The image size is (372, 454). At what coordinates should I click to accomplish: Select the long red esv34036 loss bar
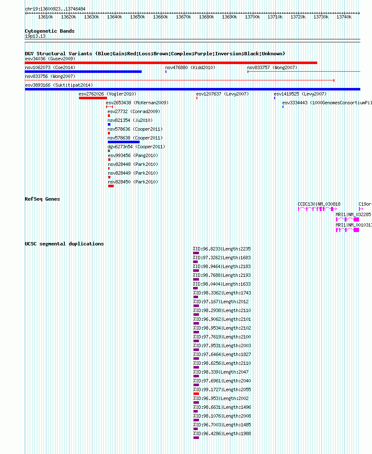171,63
